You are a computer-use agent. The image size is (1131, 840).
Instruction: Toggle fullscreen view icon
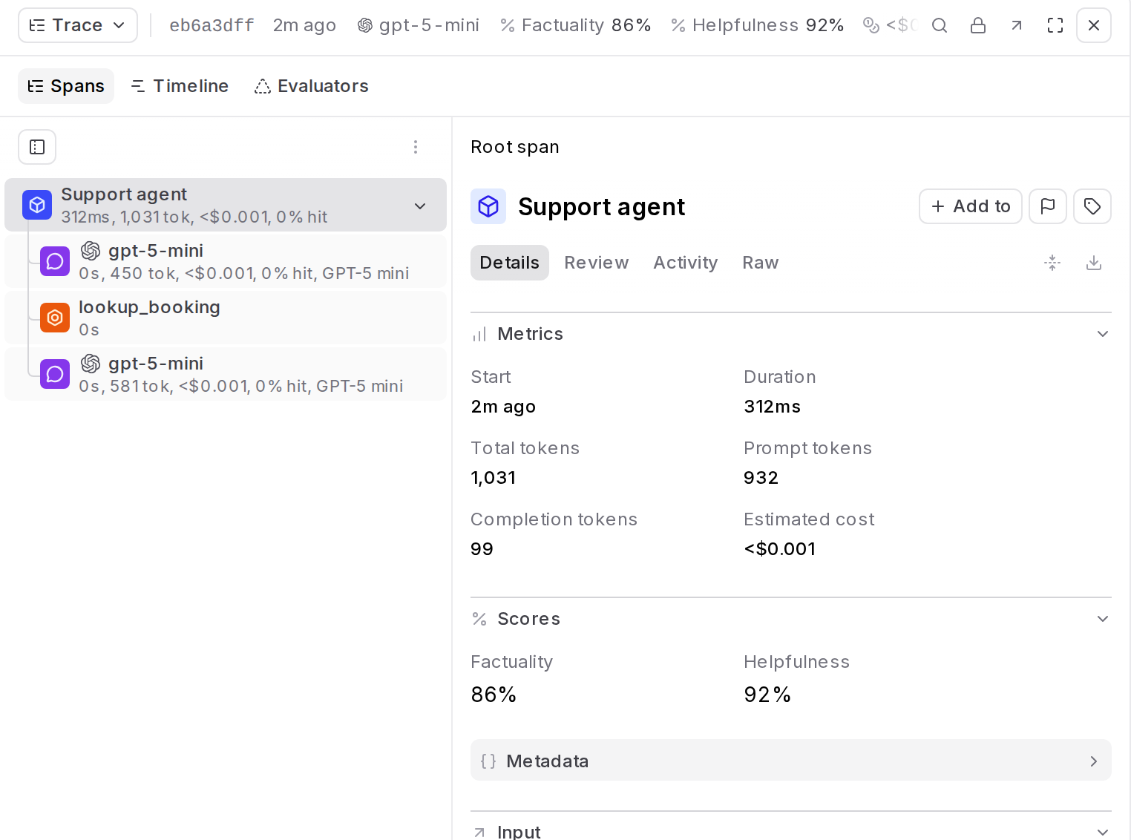(1055, 25)
